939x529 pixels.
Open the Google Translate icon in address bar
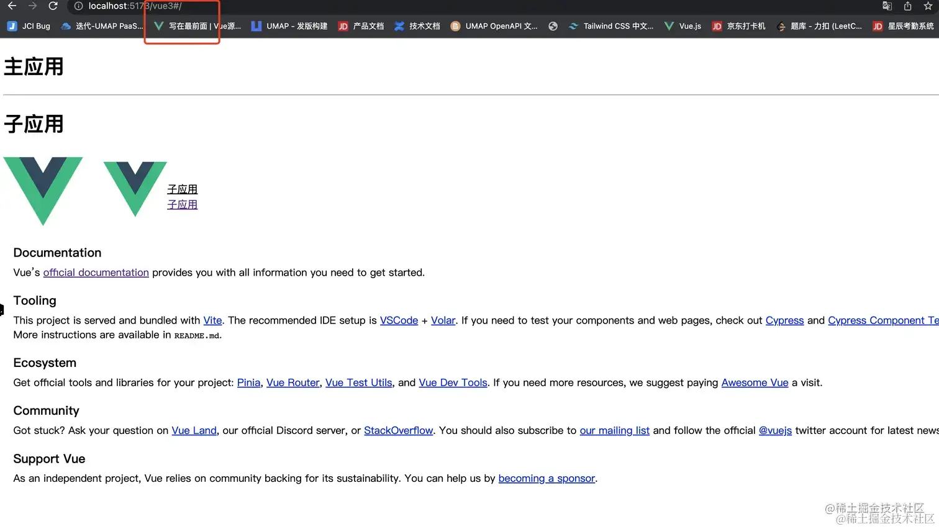(887, 6)
